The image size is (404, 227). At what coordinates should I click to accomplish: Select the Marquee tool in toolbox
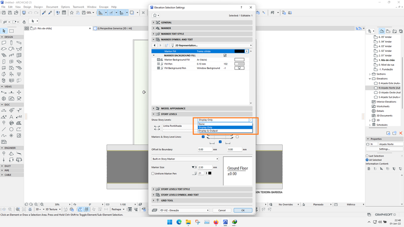12,31
